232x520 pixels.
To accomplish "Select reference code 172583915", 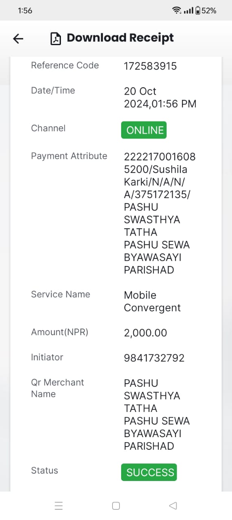I will [150, 66].
